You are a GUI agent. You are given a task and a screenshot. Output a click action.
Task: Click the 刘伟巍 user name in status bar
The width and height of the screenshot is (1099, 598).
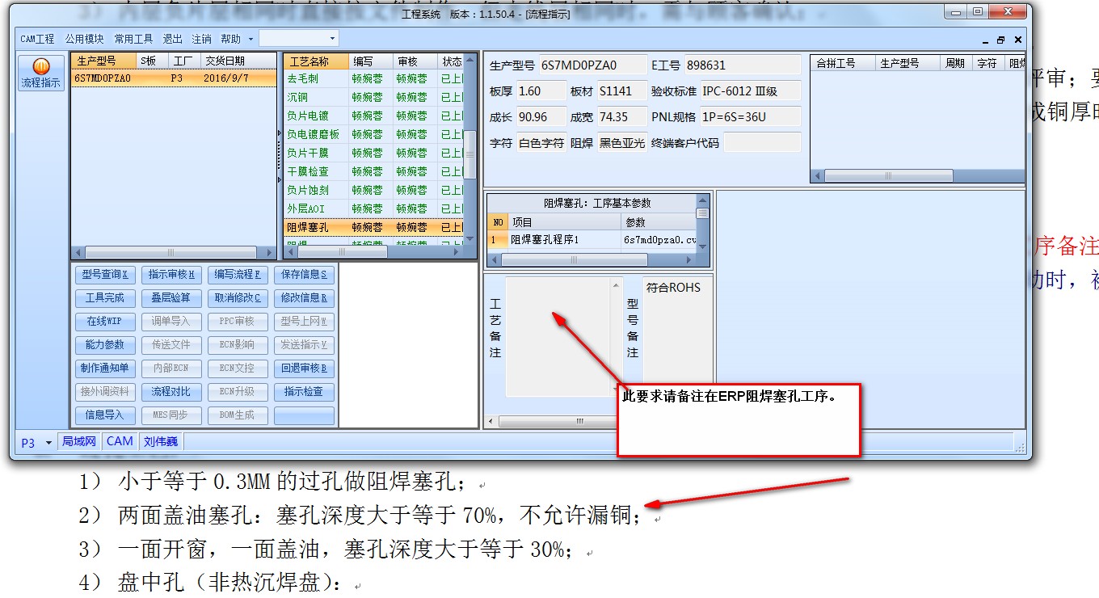[160, 441]
